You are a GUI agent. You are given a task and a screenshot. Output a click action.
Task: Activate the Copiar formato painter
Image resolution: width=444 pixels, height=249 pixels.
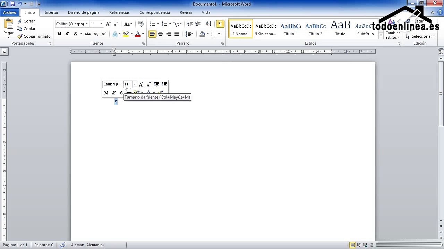click(34, 36)
